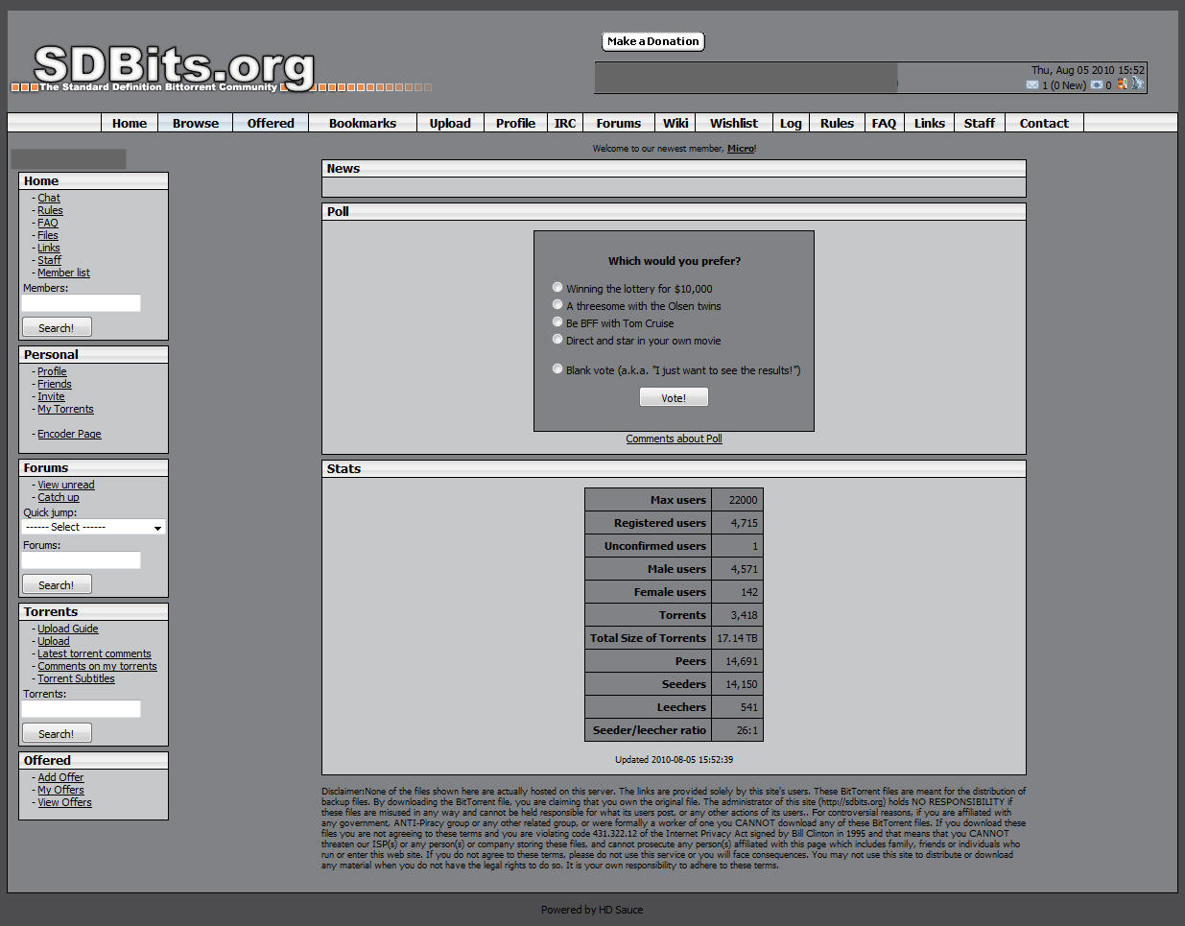Click the 'Updated 2010-08-05 15:52:39' text
Screen dimensions: 1185x926
tap(674, 759)
